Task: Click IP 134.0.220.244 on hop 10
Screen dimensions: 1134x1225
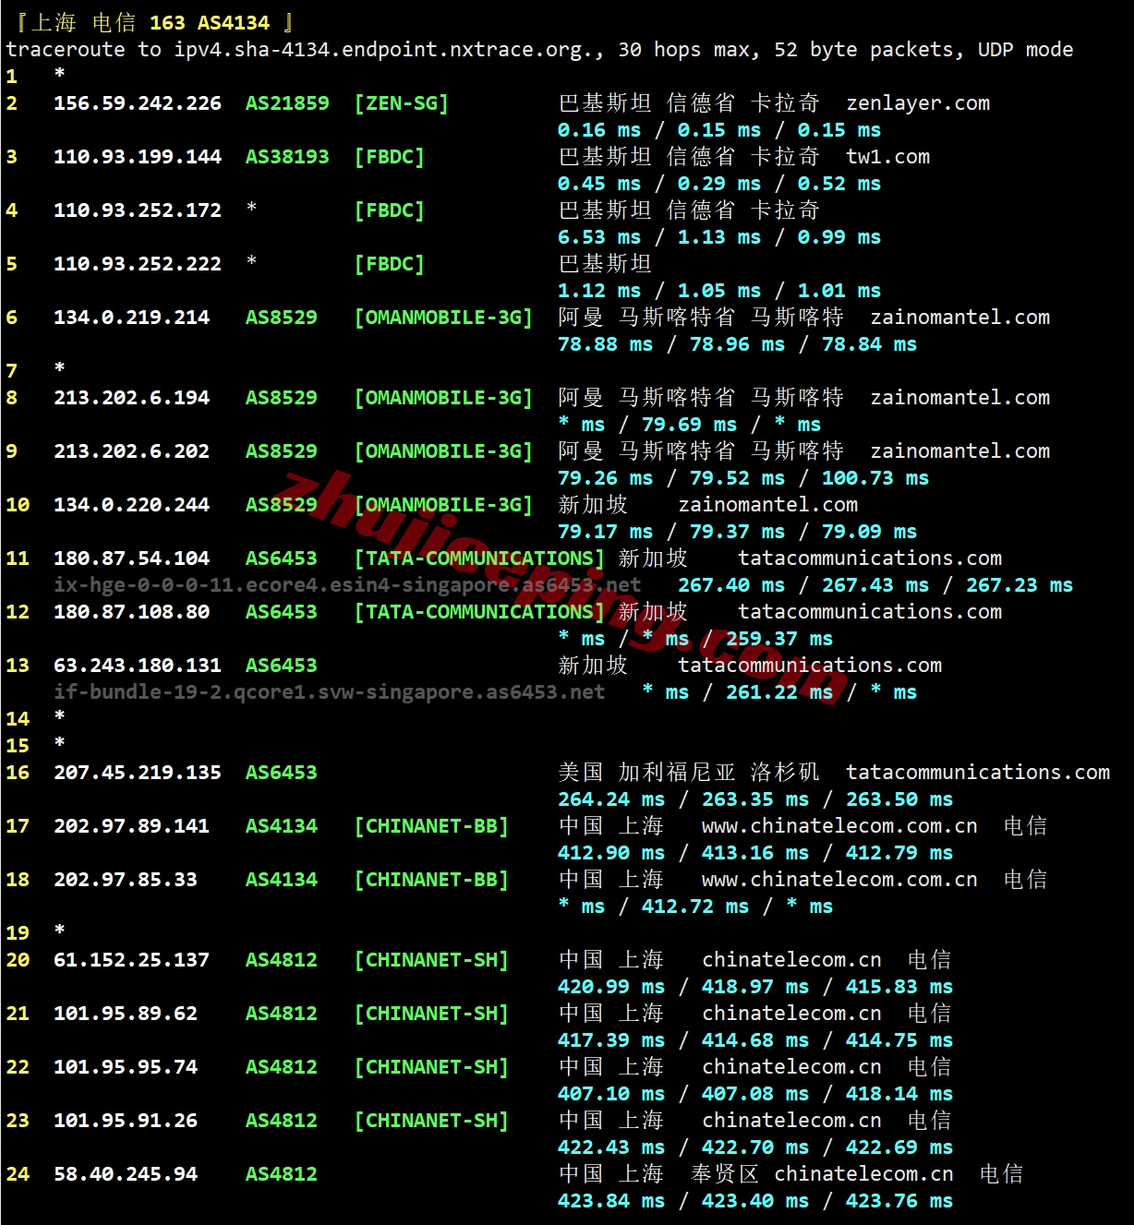Action: (x=131, y=505)
